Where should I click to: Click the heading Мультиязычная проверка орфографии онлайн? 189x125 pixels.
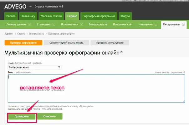62,53
